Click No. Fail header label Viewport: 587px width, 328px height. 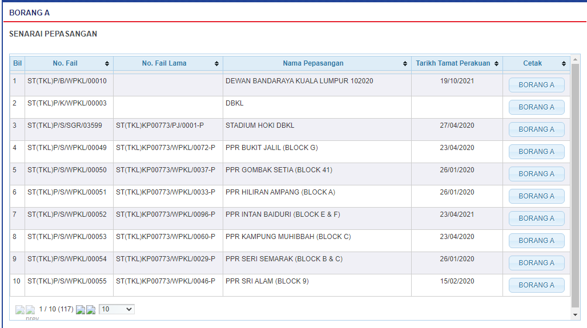pos(65,63)
